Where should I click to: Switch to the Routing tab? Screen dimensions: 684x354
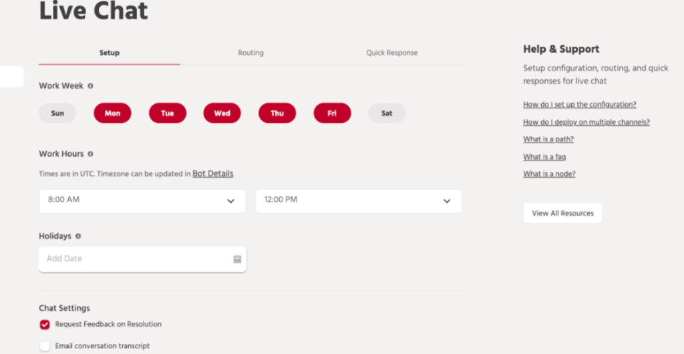pyautogui.click(x=250, y=53)
